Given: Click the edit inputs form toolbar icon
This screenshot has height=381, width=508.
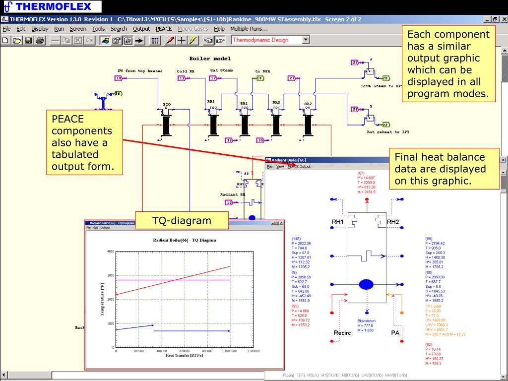Looking at the screenshot, I should [x=116, y=41].
